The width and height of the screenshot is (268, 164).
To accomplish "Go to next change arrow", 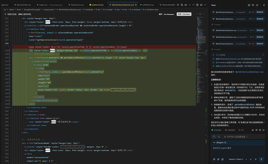I will (x=204, y=14).
